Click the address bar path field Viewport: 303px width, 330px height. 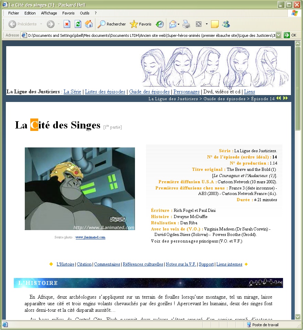coord(151,35)
